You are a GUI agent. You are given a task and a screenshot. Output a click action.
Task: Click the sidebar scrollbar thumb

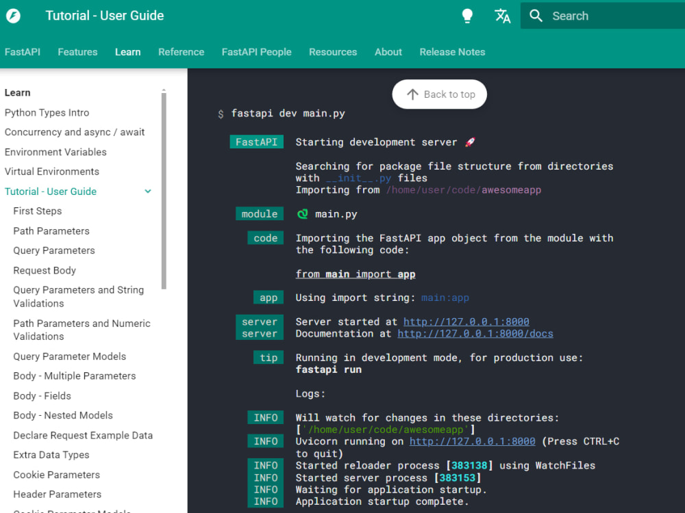click(x=164, y=191)
